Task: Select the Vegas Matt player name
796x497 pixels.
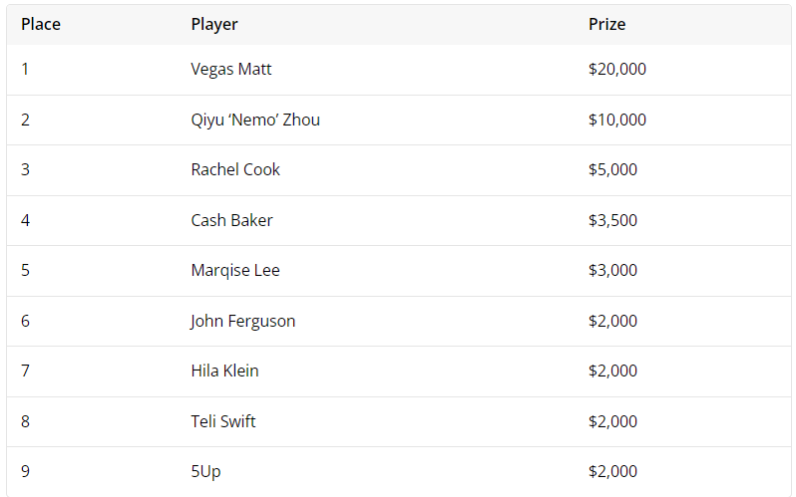Action: pos(231,69)
